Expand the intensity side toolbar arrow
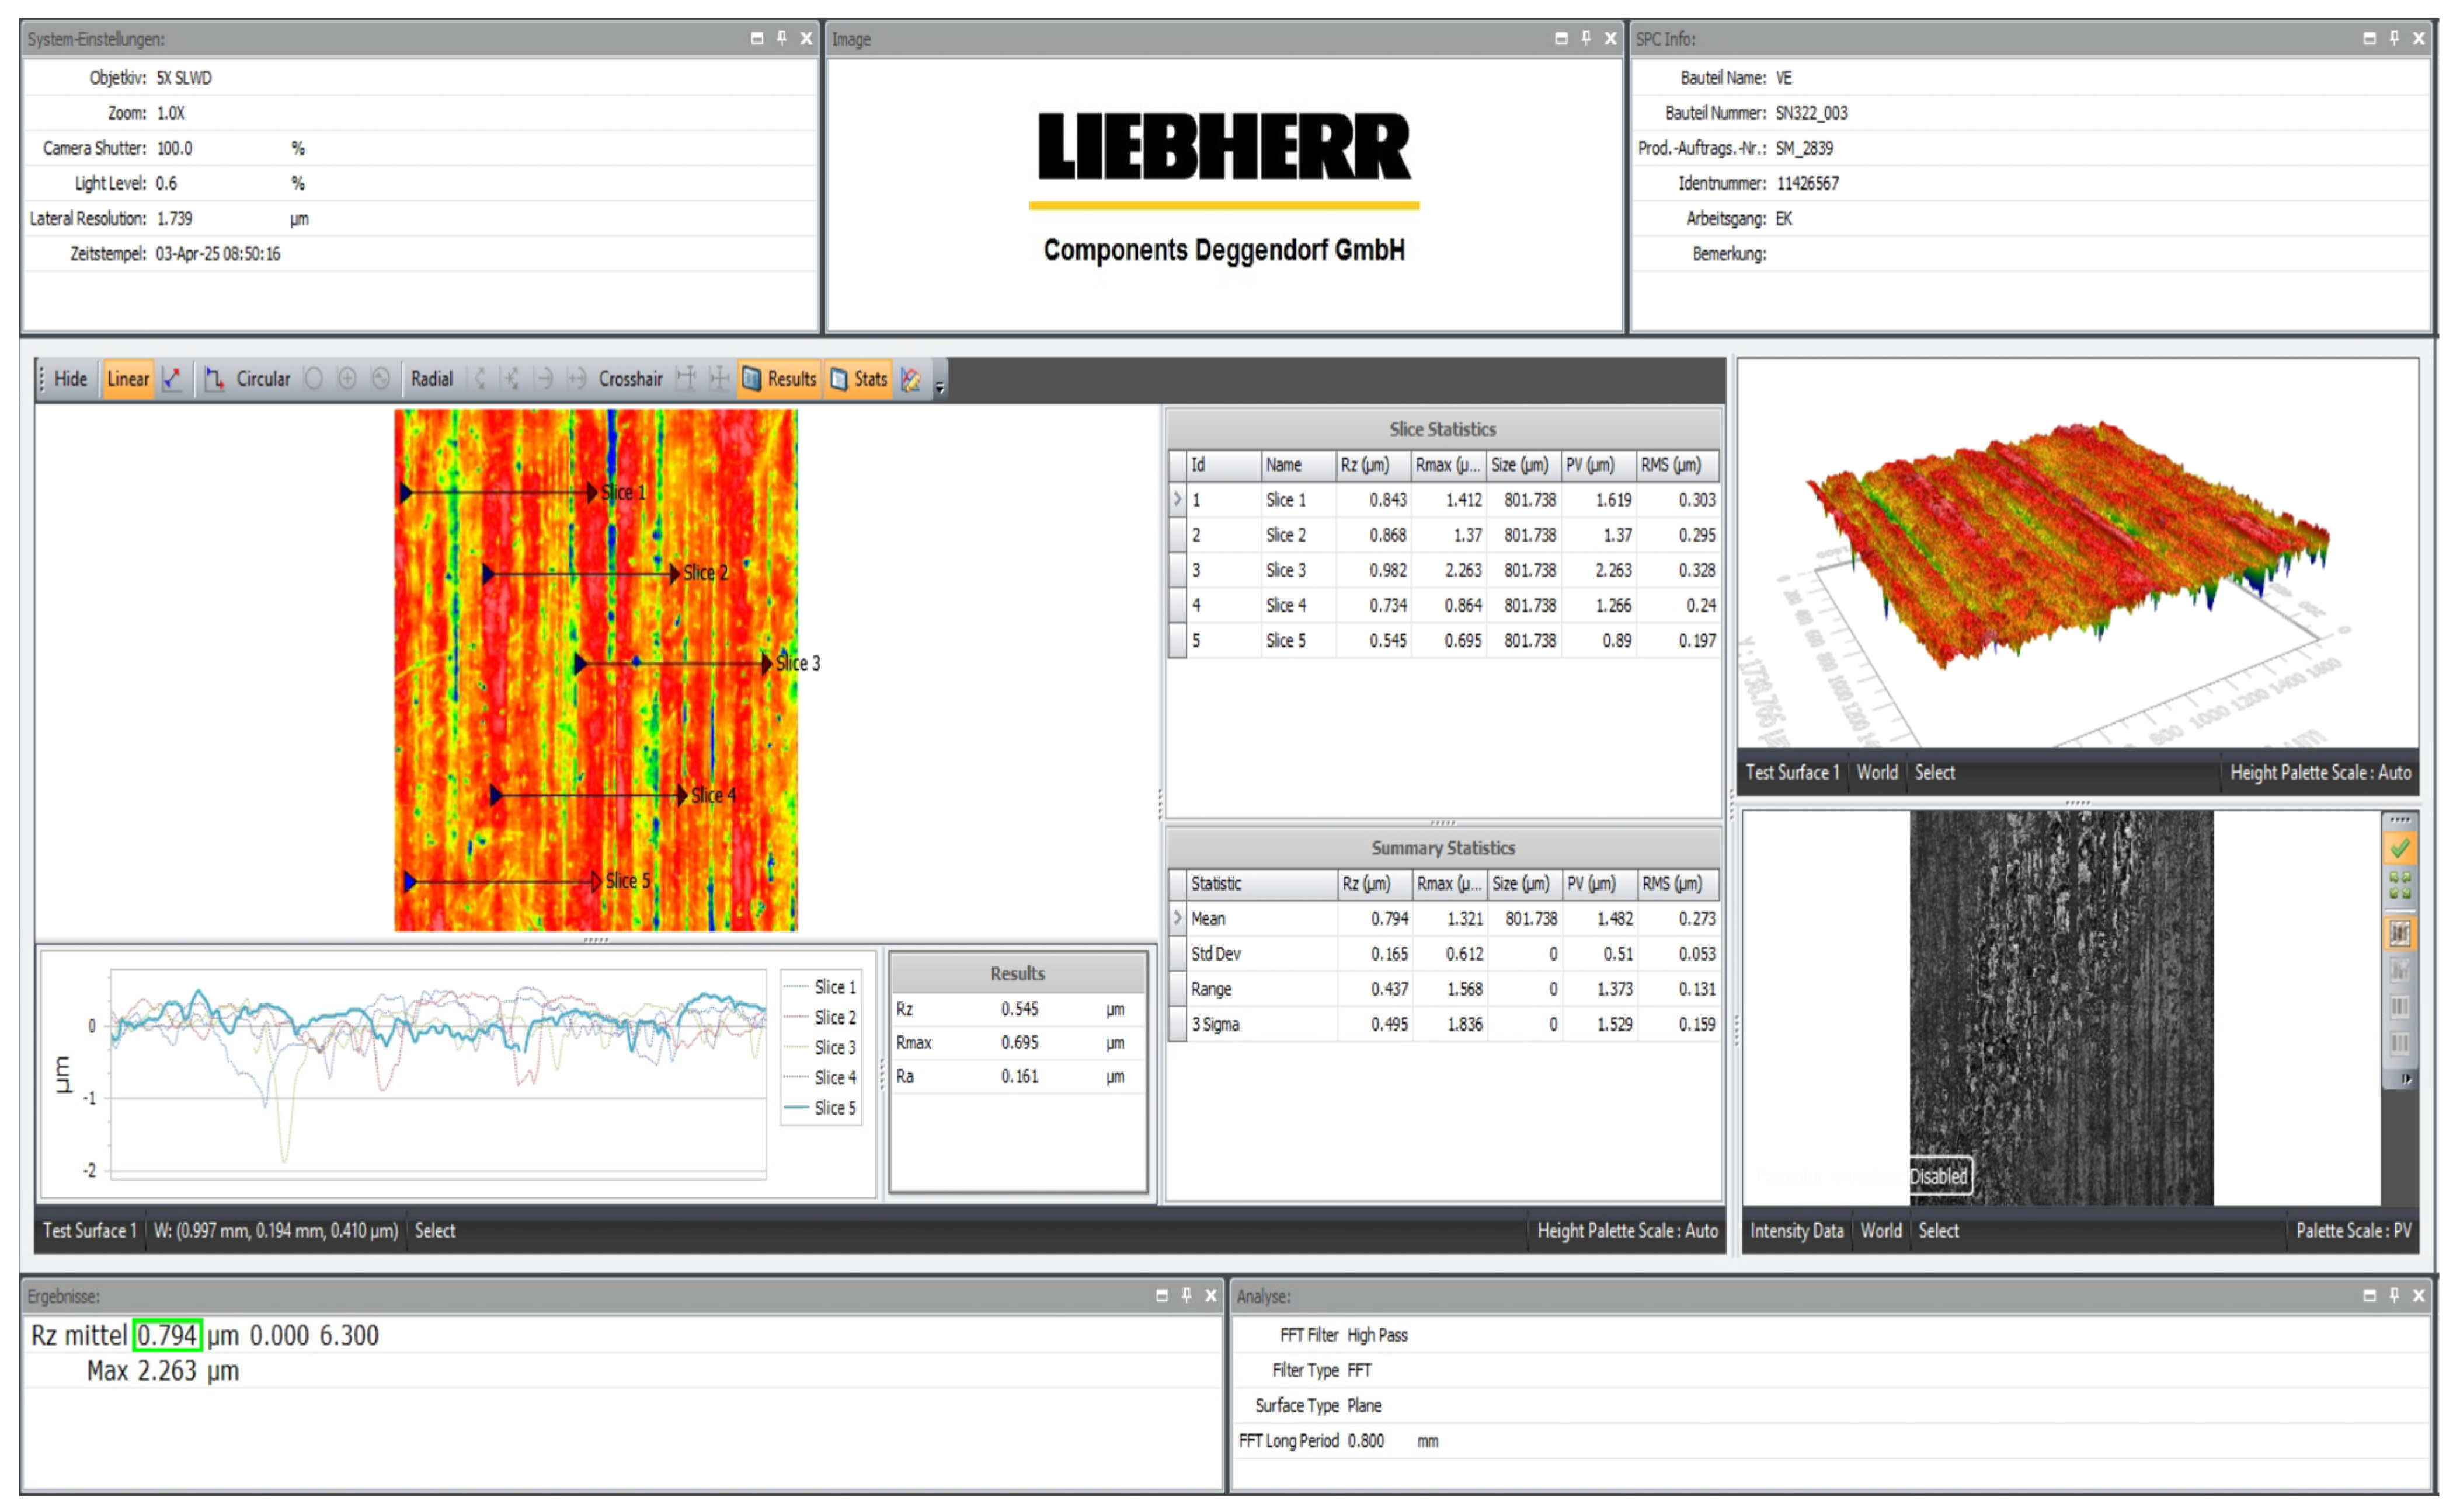This screenshot has width=2453, height=1512. point(2407,1080)
